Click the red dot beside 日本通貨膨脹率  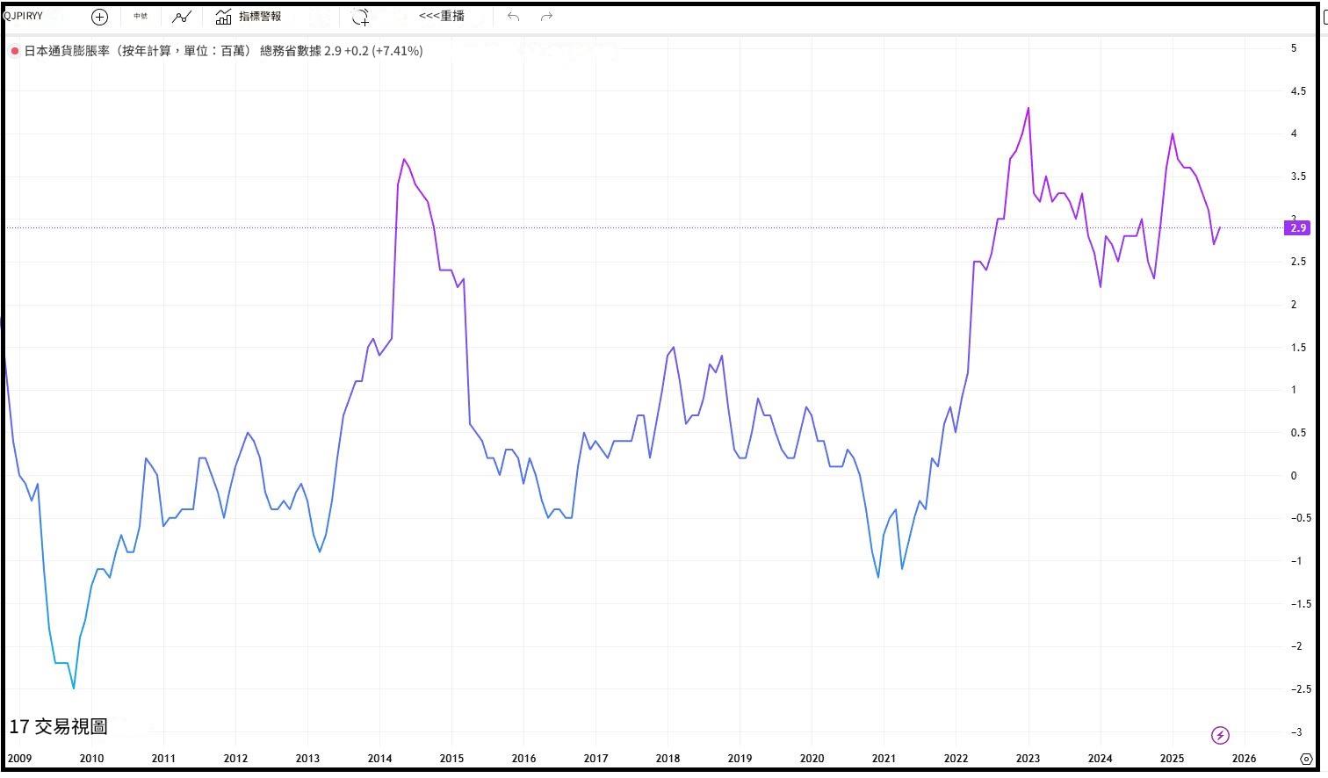point(15,52)
